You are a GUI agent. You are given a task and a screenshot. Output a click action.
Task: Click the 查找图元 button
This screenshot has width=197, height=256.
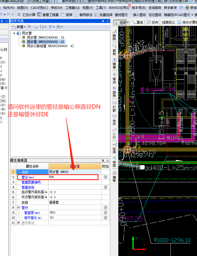tap(121, 15)
